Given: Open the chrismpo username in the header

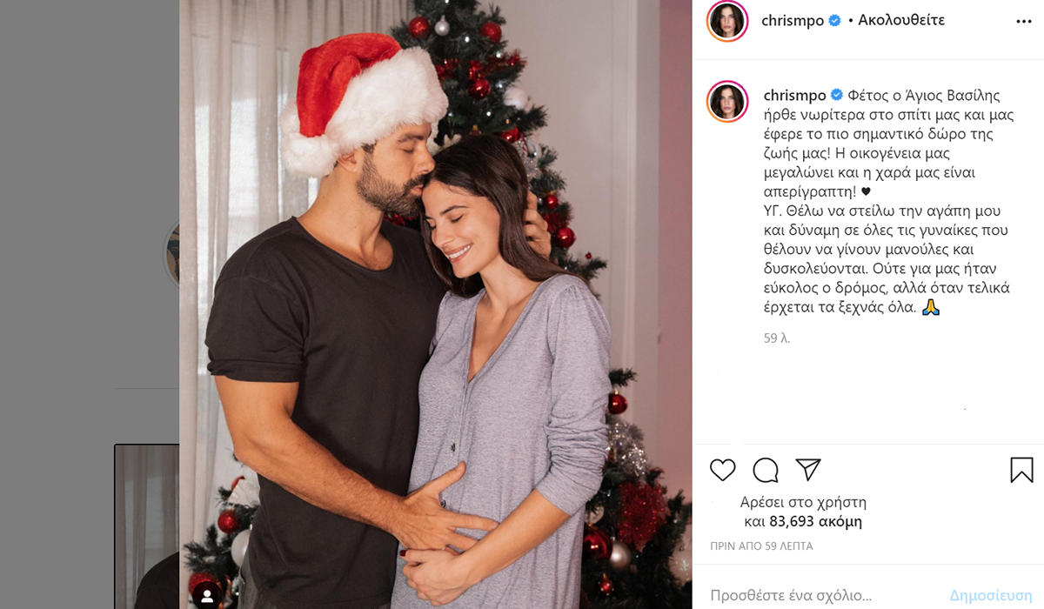Looking at the screenshot, I should click(x=793, y=21).
